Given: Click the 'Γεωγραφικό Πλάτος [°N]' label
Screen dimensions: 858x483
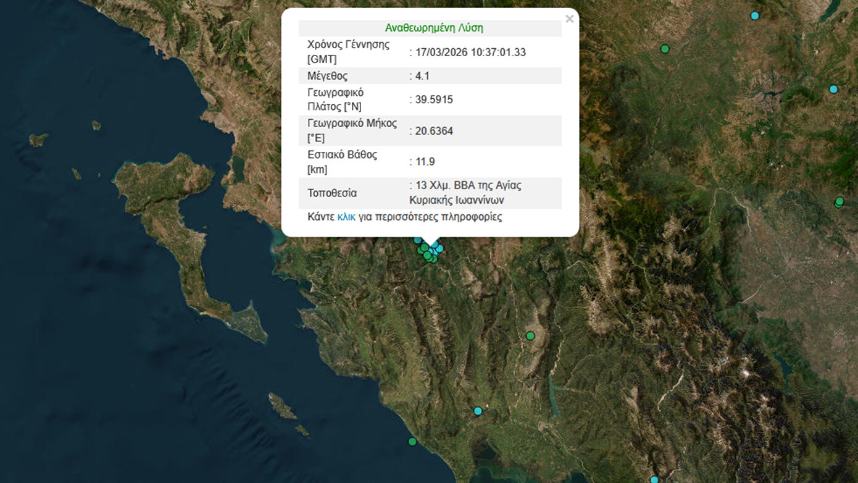Looking at the screenshot, I should [335, 99].
